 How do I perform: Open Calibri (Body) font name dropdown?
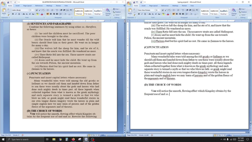pyautogui.click(x=28, y=10)
